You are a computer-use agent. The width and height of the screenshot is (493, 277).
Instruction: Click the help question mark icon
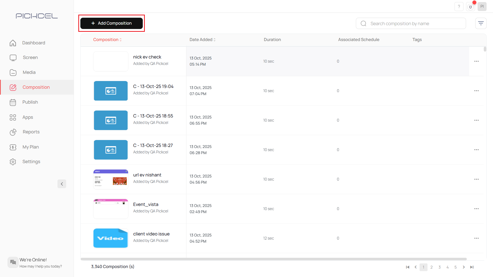tap(459, 7)
